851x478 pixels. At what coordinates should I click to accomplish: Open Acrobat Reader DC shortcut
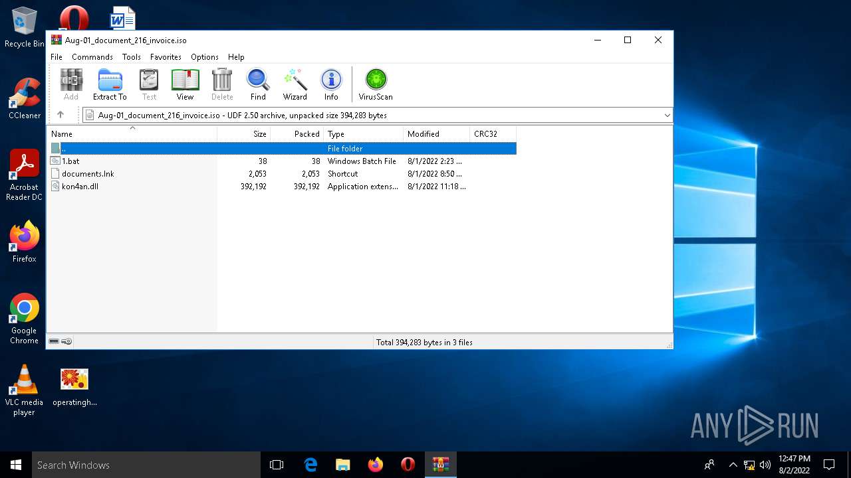(25, 175)
